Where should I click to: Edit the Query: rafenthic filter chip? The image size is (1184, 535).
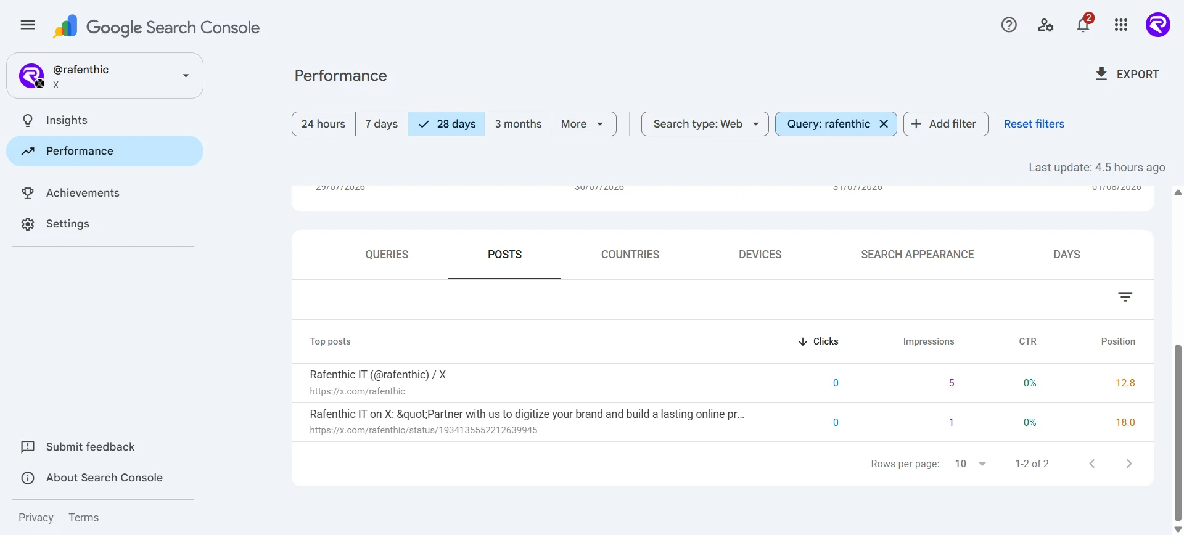pyautogui.click(x=828, y=124)
